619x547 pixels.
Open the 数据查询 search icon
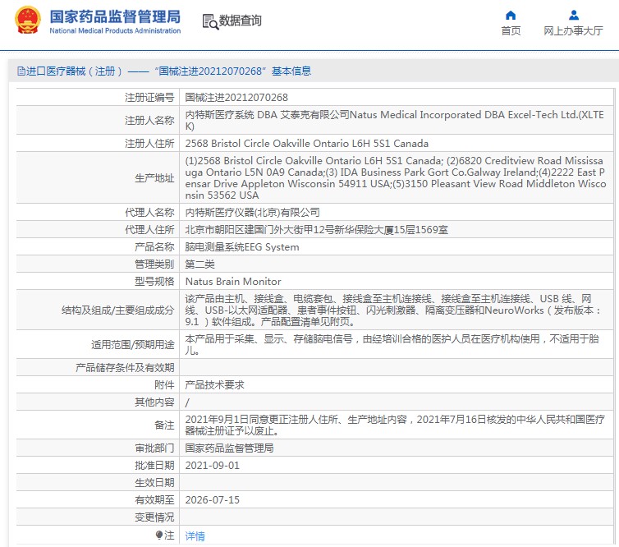210,21
